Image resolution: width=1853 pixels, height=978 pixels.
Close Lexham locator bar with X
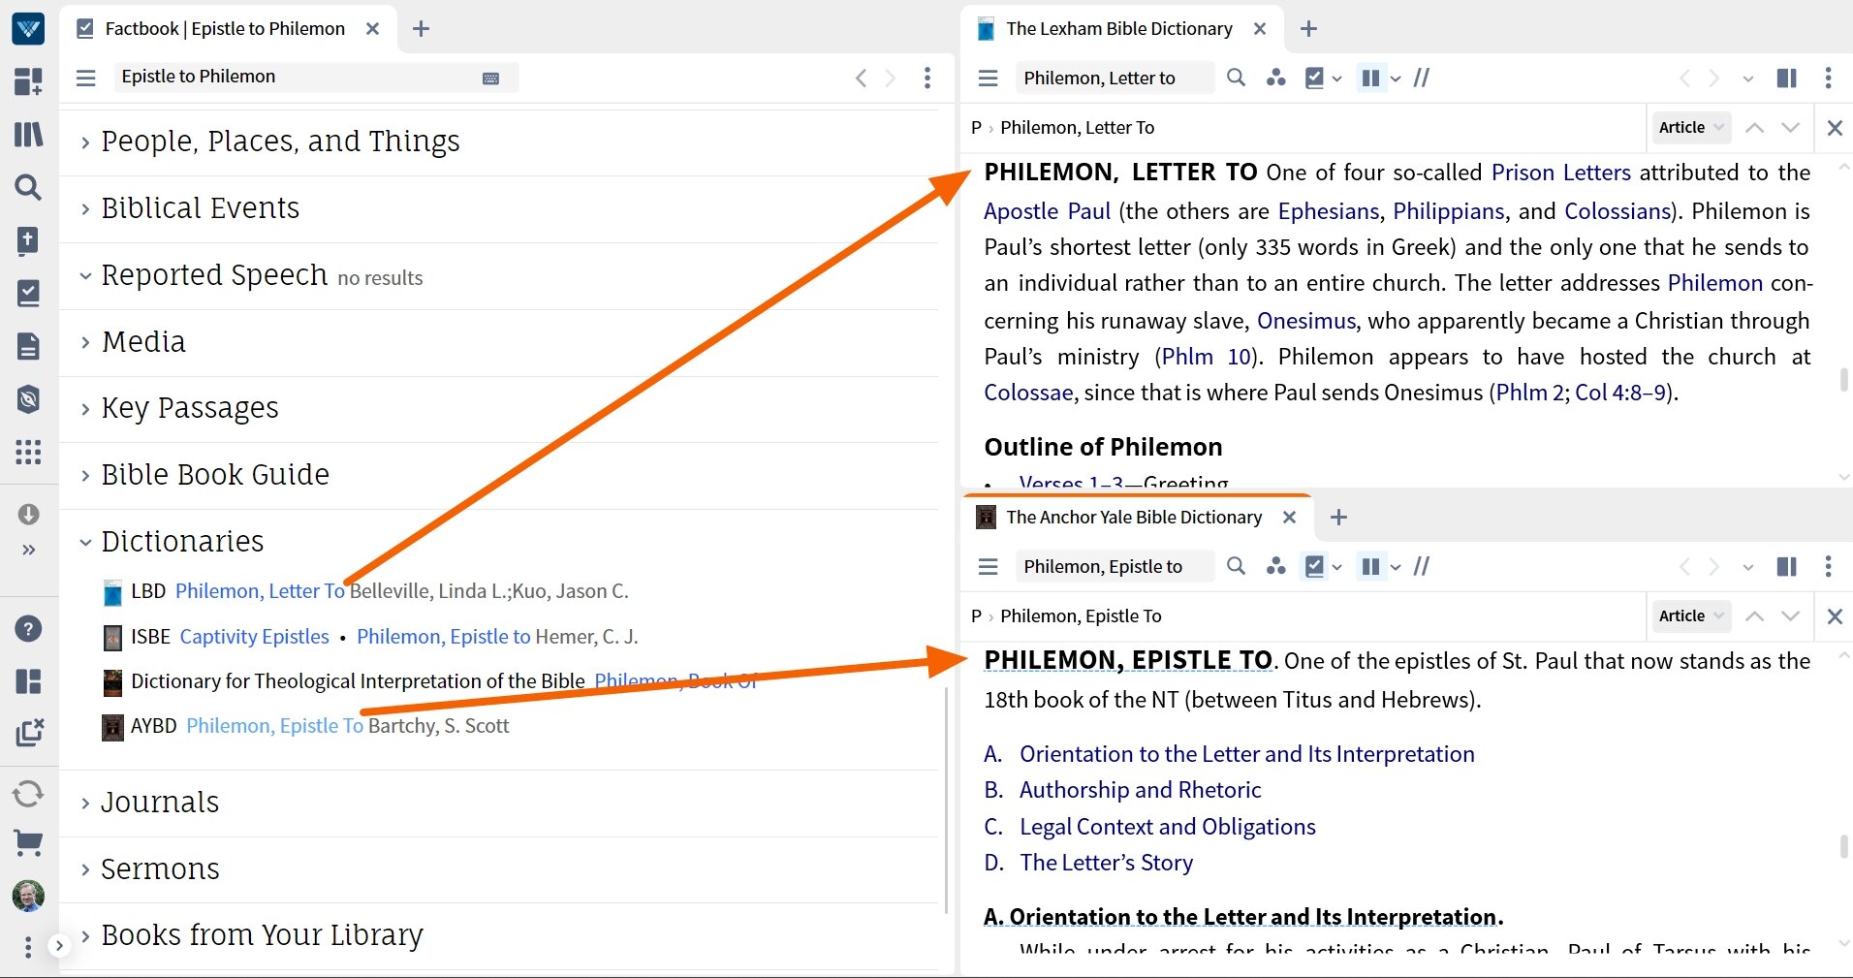click(x=1835, y=127)
